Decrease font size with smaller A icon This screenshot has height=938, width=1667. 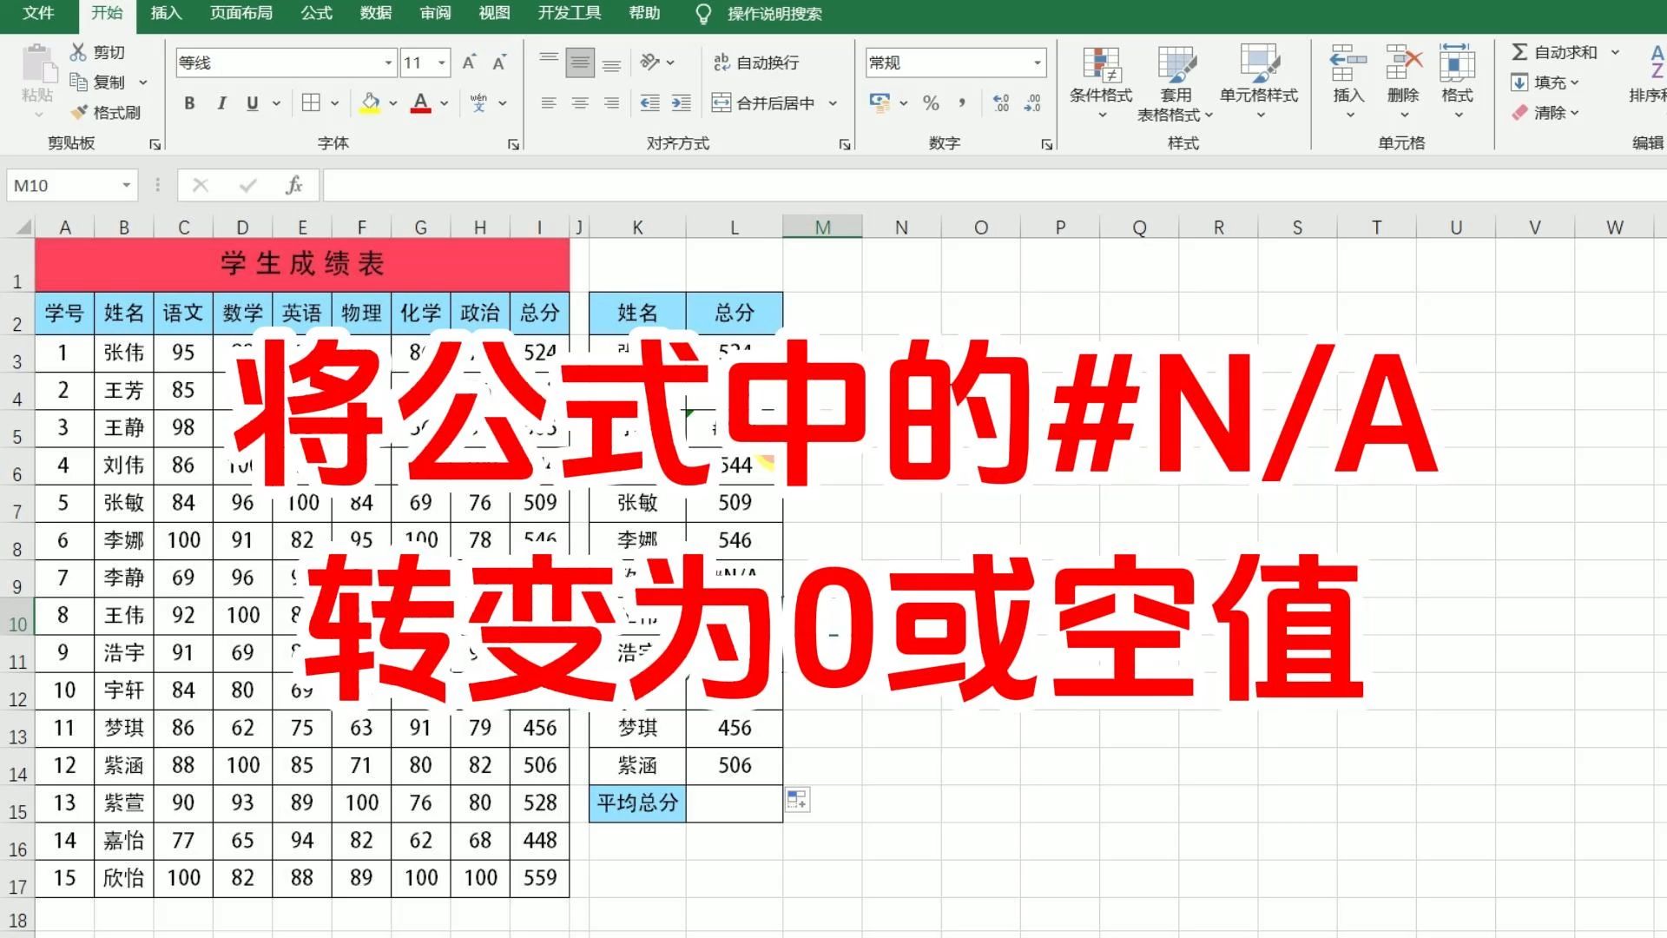[x=499, y=63]
